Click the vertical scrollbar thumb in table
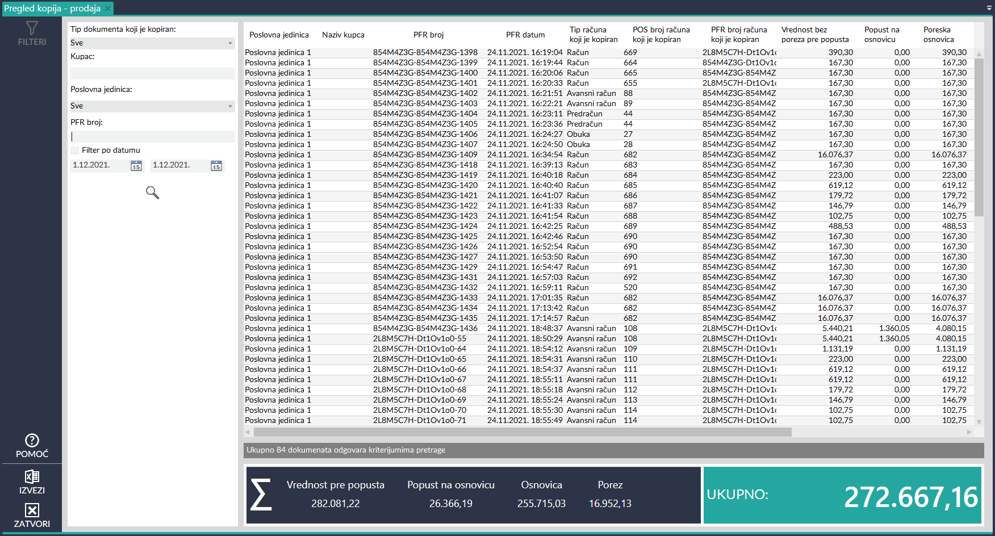 (x=979, y=137)
